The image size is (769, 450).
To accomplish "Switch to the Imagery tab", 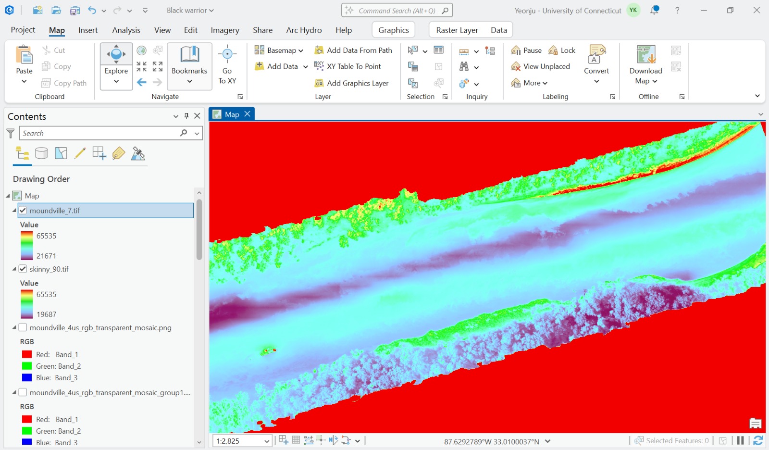I will pos(225,30).
